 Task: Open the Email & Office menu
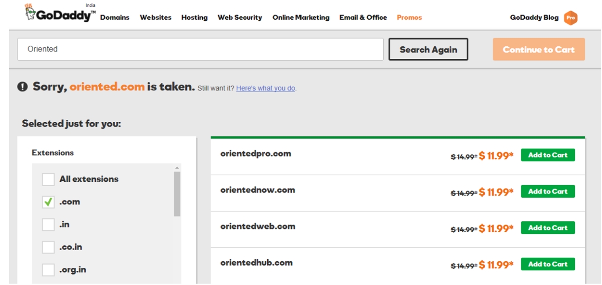363,17
